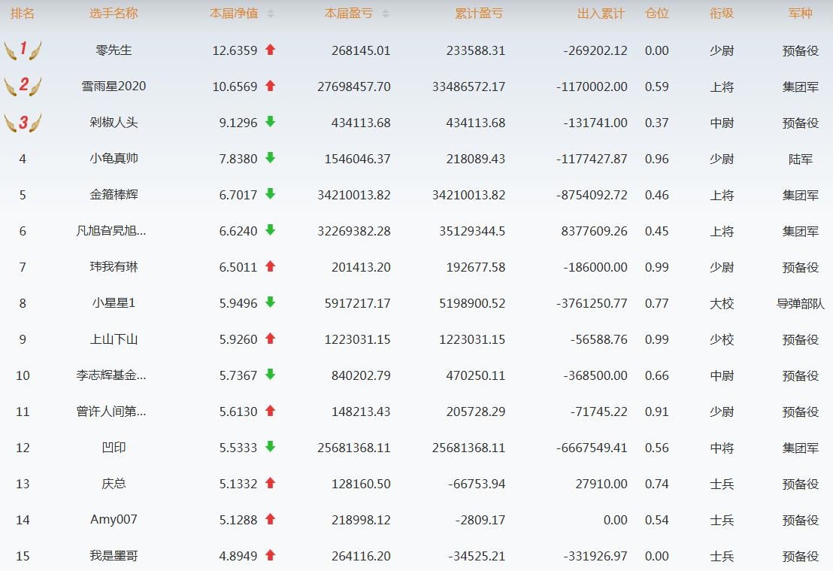Open player 雪雨星2020 profile
Image resolution: width=833 pixels, height=571 pixels.
pyautogui.click(x=114, y=87)
